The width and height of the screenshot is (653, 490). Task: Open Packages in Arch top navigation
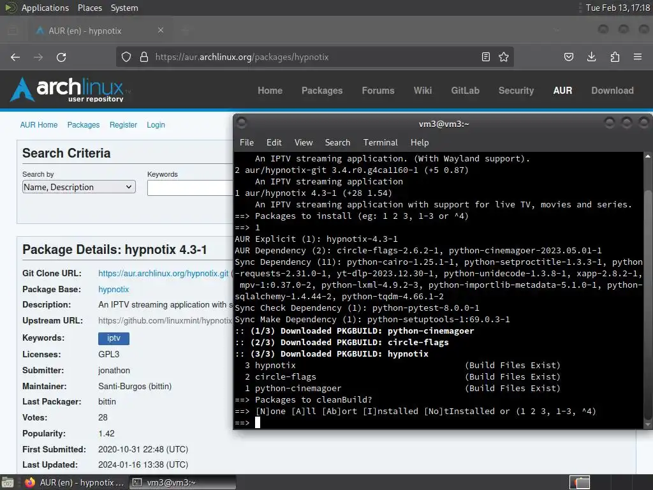322,91
